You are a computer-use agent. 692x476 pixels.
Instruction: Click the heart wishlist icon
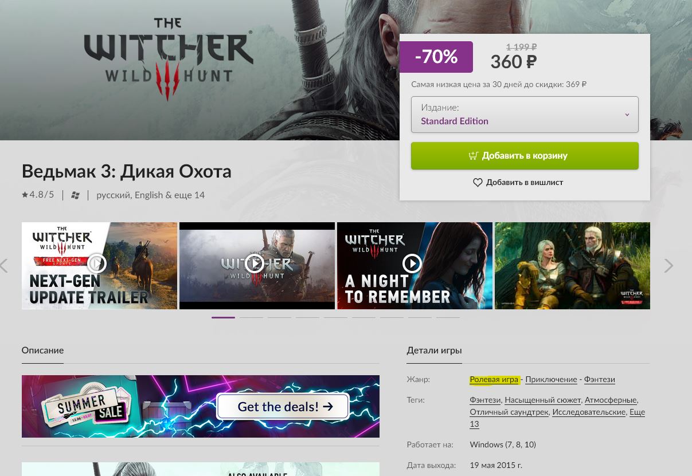pyautogui.click(x=478, y=182)
